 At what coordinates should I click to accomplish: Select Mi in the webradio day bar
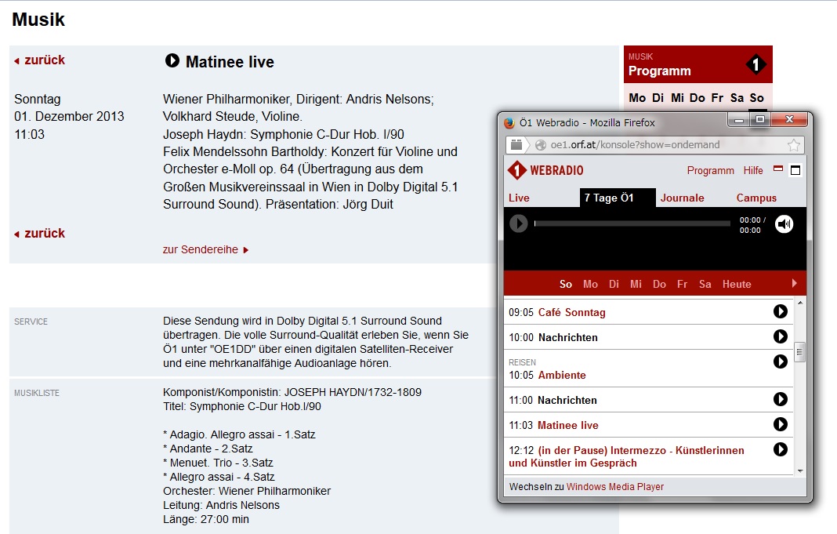(x=636, y=284)
